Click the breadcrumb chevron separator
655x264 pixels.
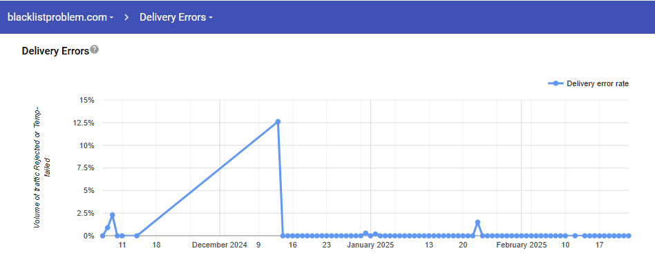(126, 17)
